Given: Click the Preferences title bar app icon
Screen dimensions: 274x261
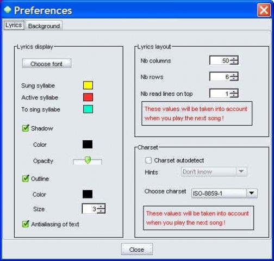Looking at the screenshot, I should pos(8,10).
